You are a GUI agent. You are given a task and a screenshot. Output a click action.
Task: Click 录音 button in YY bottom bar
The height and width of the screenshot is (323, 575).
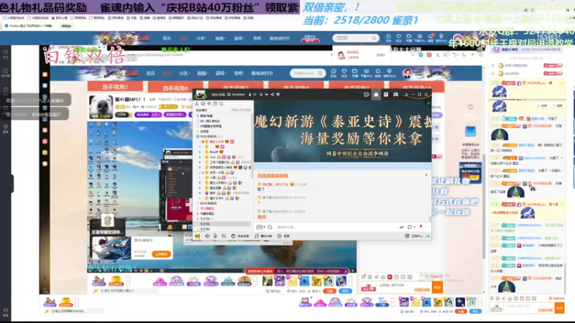tap(283, 236)
